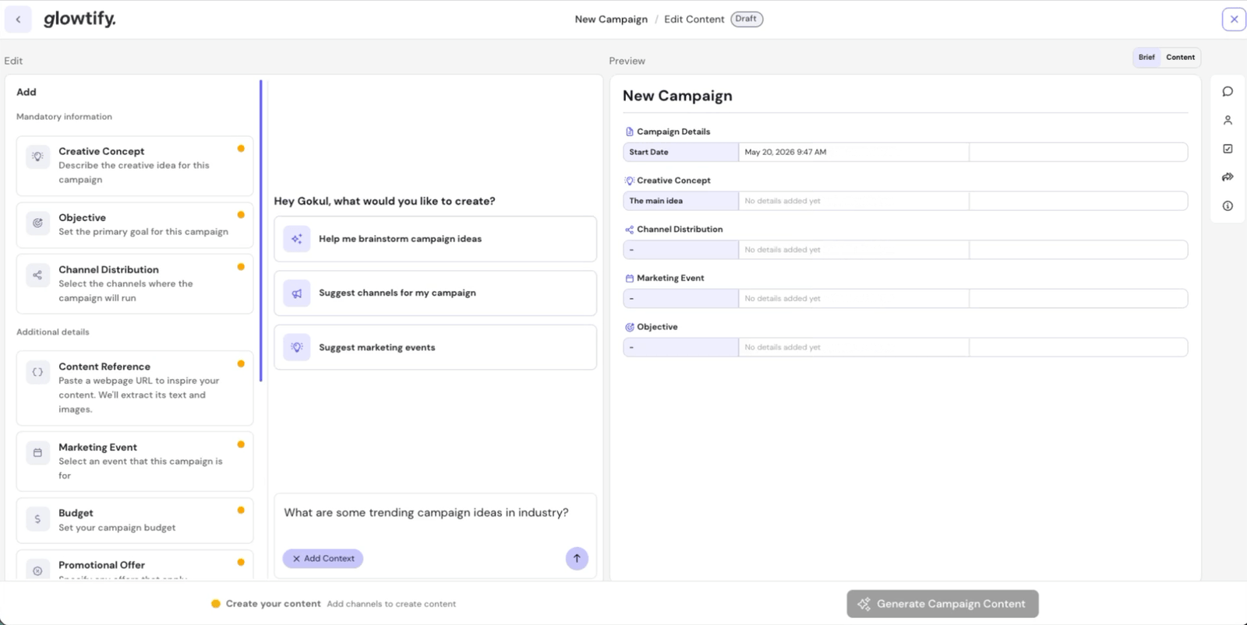Viewport: 1247px width, 625px height.
Task: Open the Content Reference card
Action: point(135,388)
